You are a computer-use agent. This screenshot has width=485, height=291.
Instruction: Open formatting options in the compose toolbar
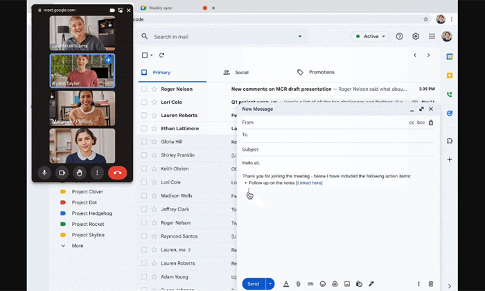point(285,284)
